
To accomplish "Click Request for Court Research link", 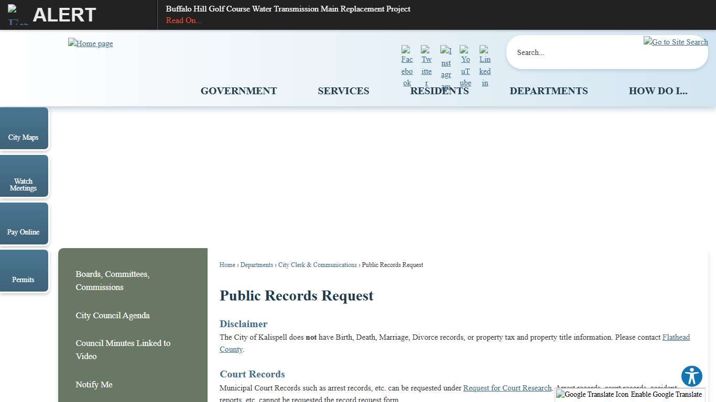I will (507, 388).
